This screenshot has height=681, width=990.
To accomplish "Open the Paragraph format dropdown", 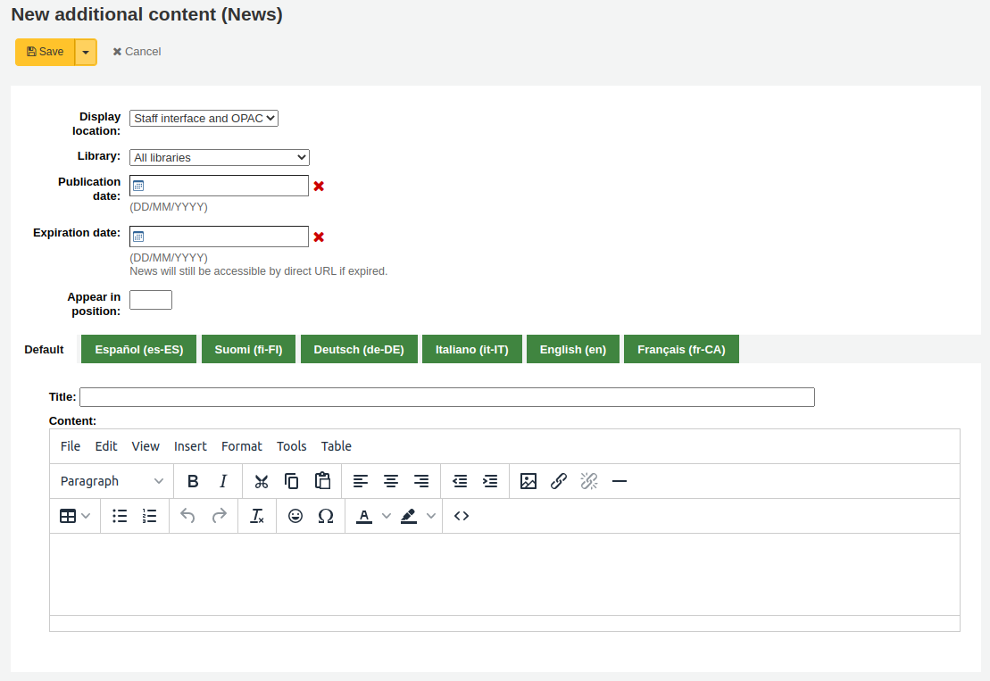I will (x=111, y=482).
